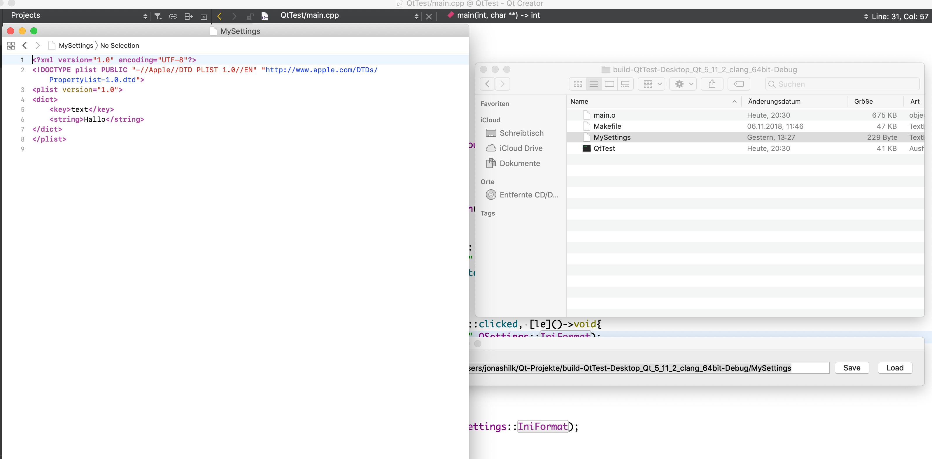Sort Finder list by Art column
Viewport: 932px width, 459px height.
tap(915, 102)
